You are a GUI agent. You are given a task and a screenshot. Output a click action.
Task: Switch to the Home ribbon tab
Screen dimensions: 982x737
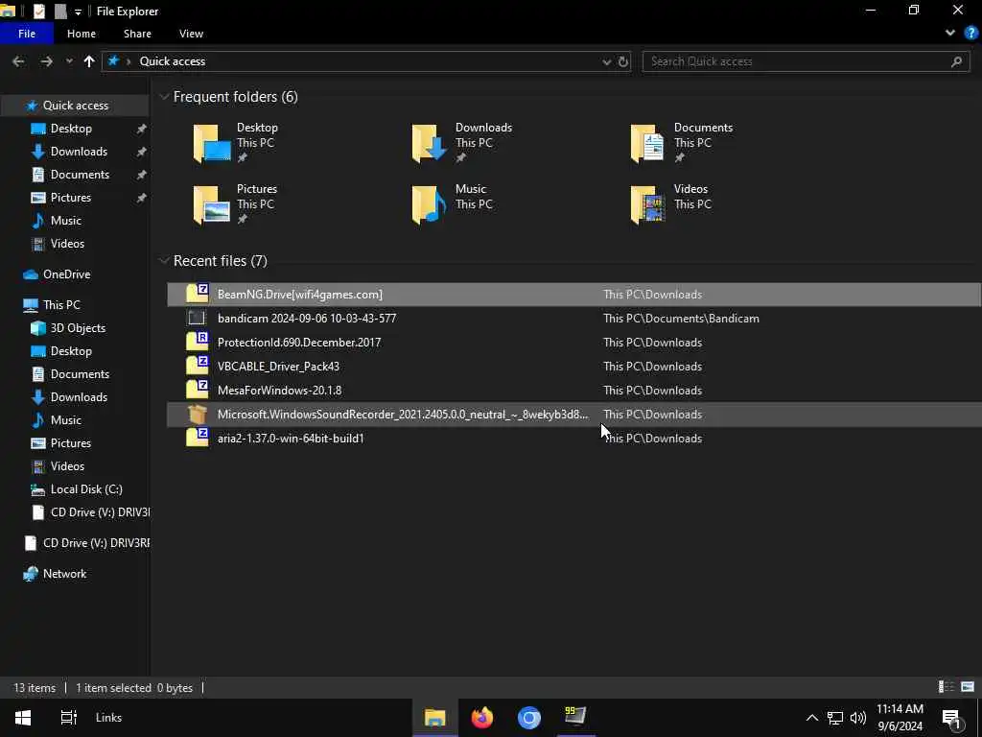(x=82, y=34)
